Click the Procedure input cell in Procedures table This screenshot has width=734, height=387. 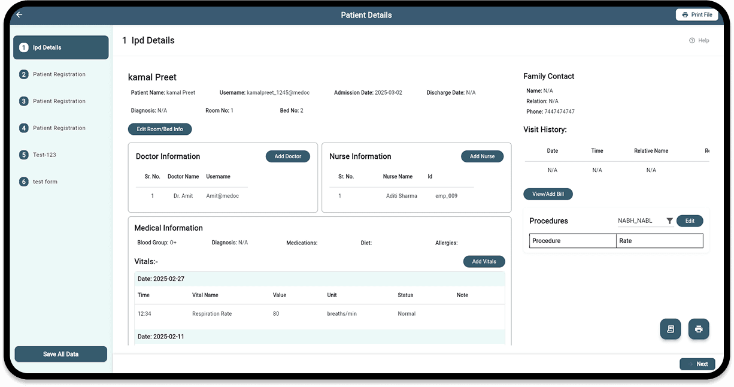(x=572, y=240)
